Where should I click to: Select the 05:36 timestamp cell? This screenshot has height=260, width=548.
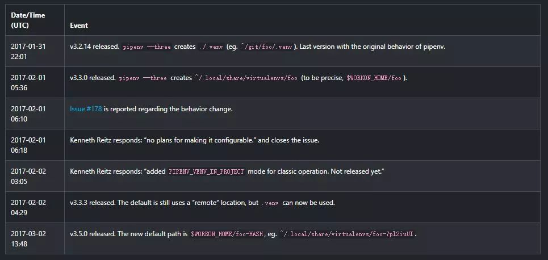(x=20, y=88)
